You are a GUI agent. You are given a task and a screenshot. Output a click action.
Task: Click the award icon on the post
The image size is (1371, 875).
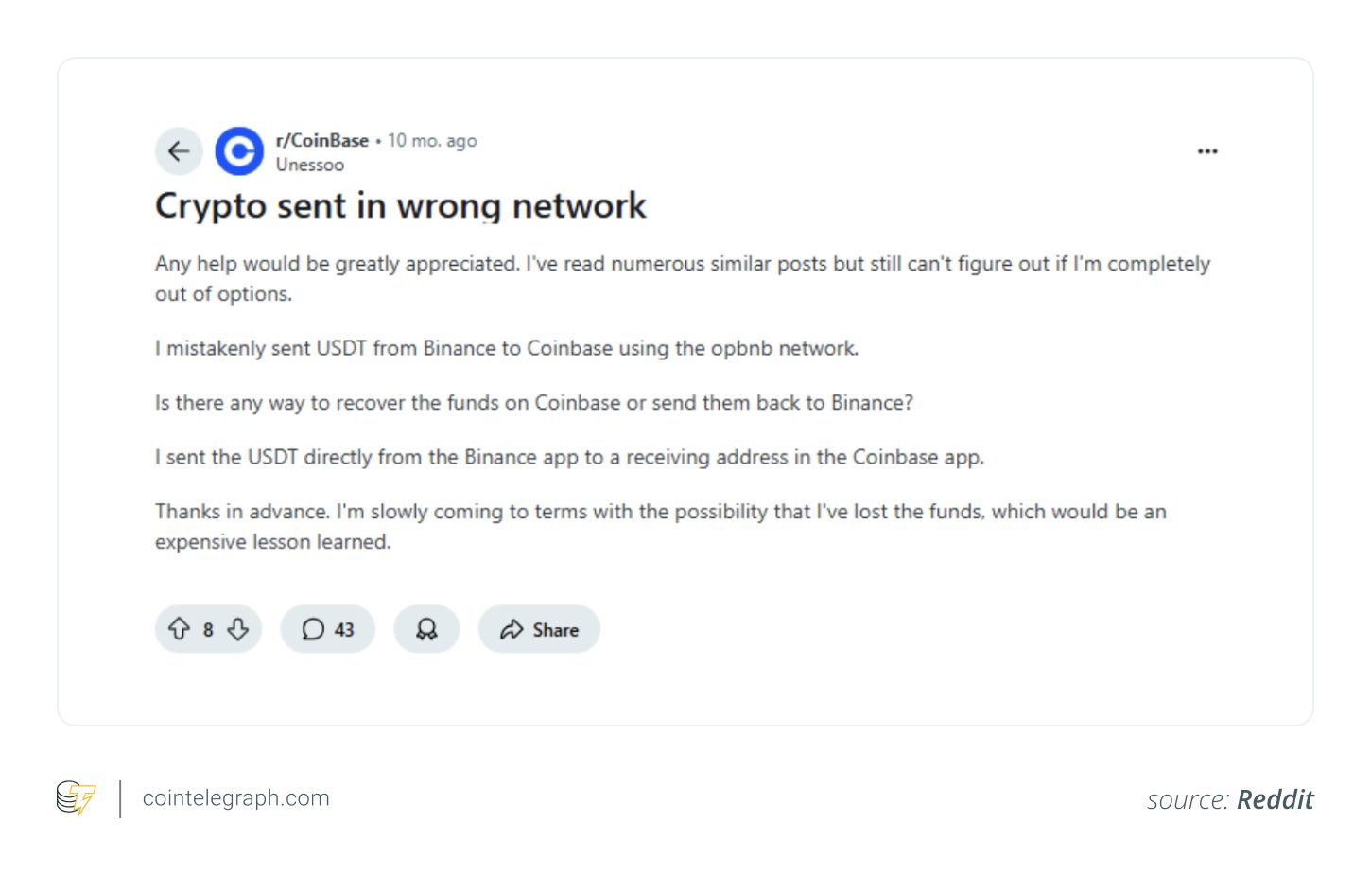click(x=426, y=628)
